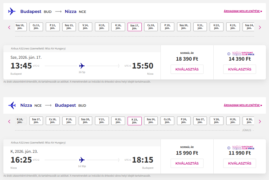This screenshot has height=180, width=269.
Task: Expand return price chart (Árdiagram megjelenítése)
Action: 243,105
